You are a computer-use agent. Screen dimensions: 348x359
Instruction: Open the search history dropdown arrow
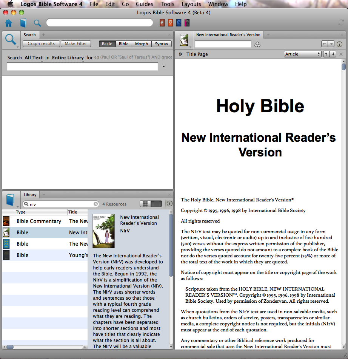164,67
